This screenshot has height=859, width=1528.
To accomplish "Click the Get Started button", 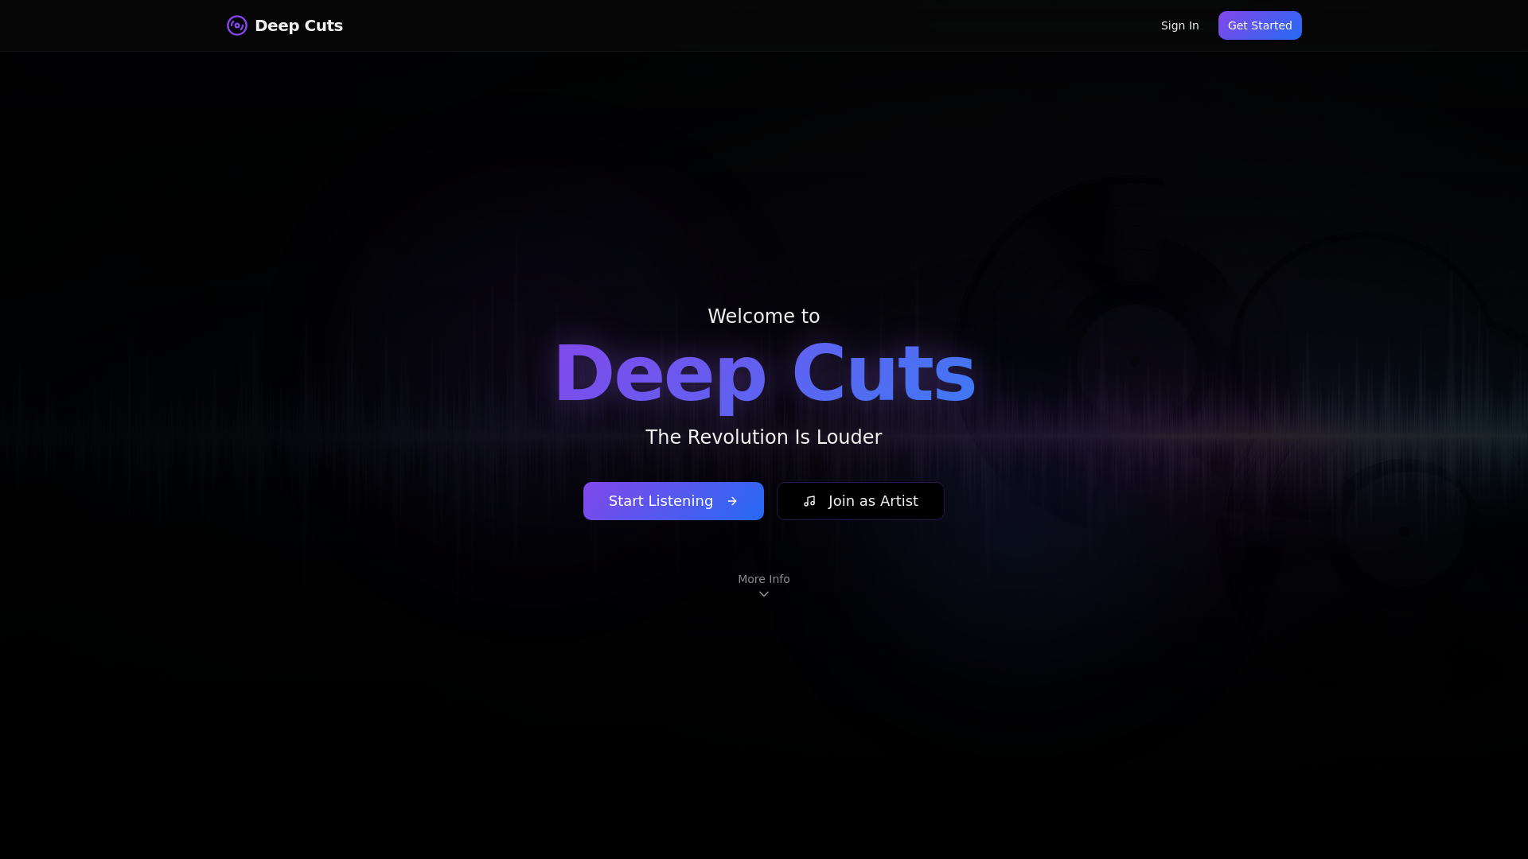I will tap(1260, 25).
